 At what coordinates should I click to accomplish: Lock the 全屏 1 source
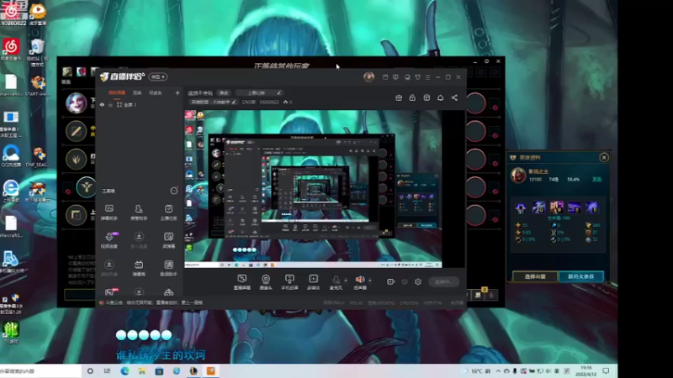coord(110,104)
